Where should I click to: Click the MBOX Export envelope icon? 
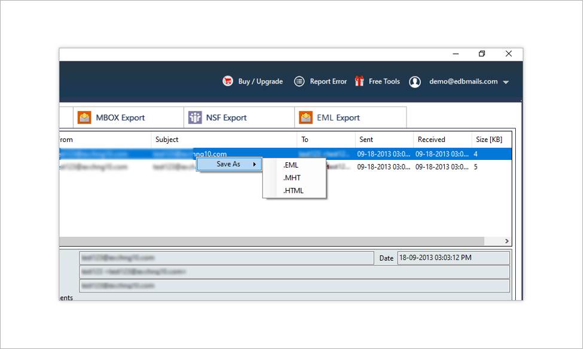click(x=84, y=118)
